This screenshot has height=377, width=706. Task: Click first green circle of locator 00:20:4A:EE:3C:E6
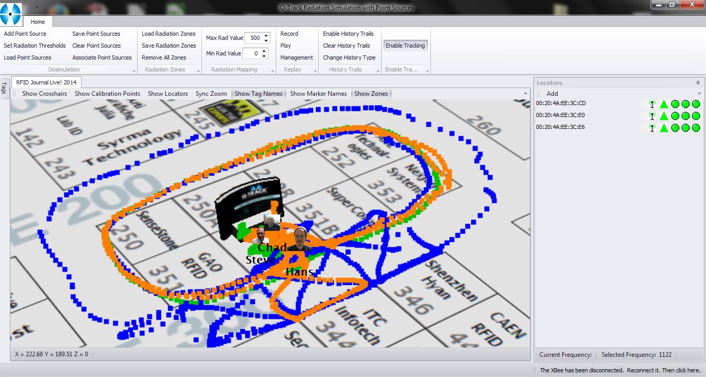click(675, 127)
